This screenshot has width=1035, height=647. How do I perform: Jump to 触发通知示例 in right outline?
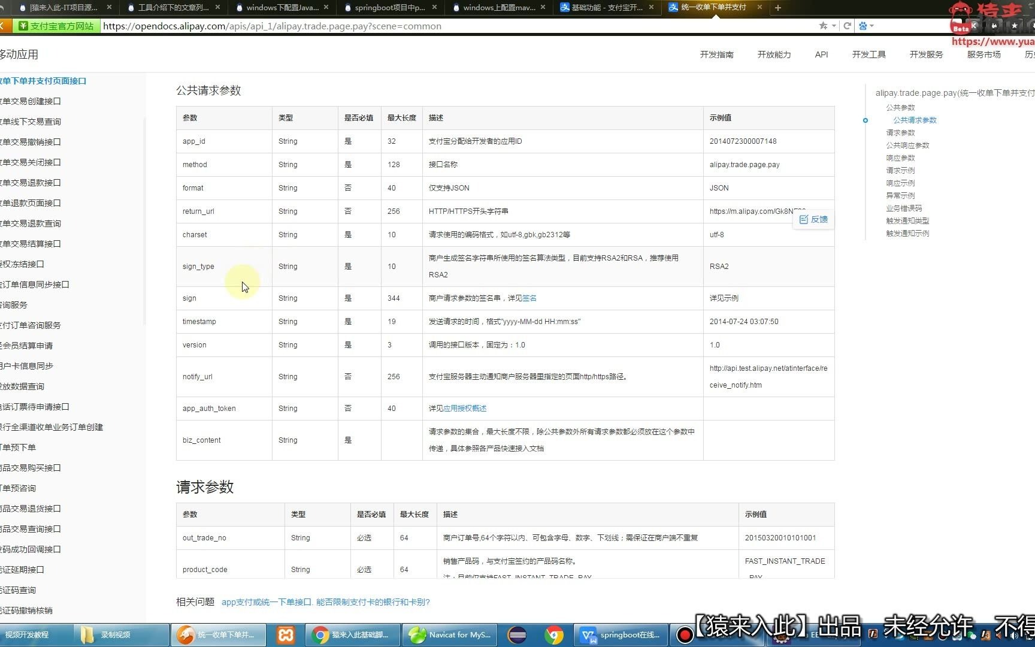tap(907, 234)
